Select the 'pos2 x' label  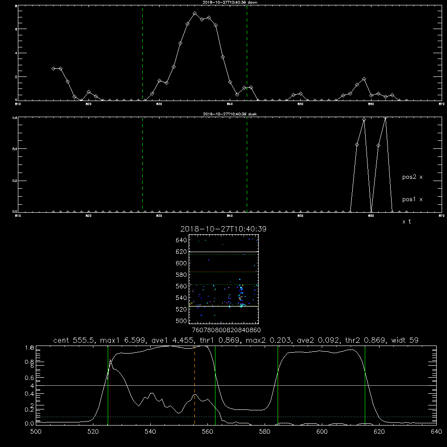(412, 177)
